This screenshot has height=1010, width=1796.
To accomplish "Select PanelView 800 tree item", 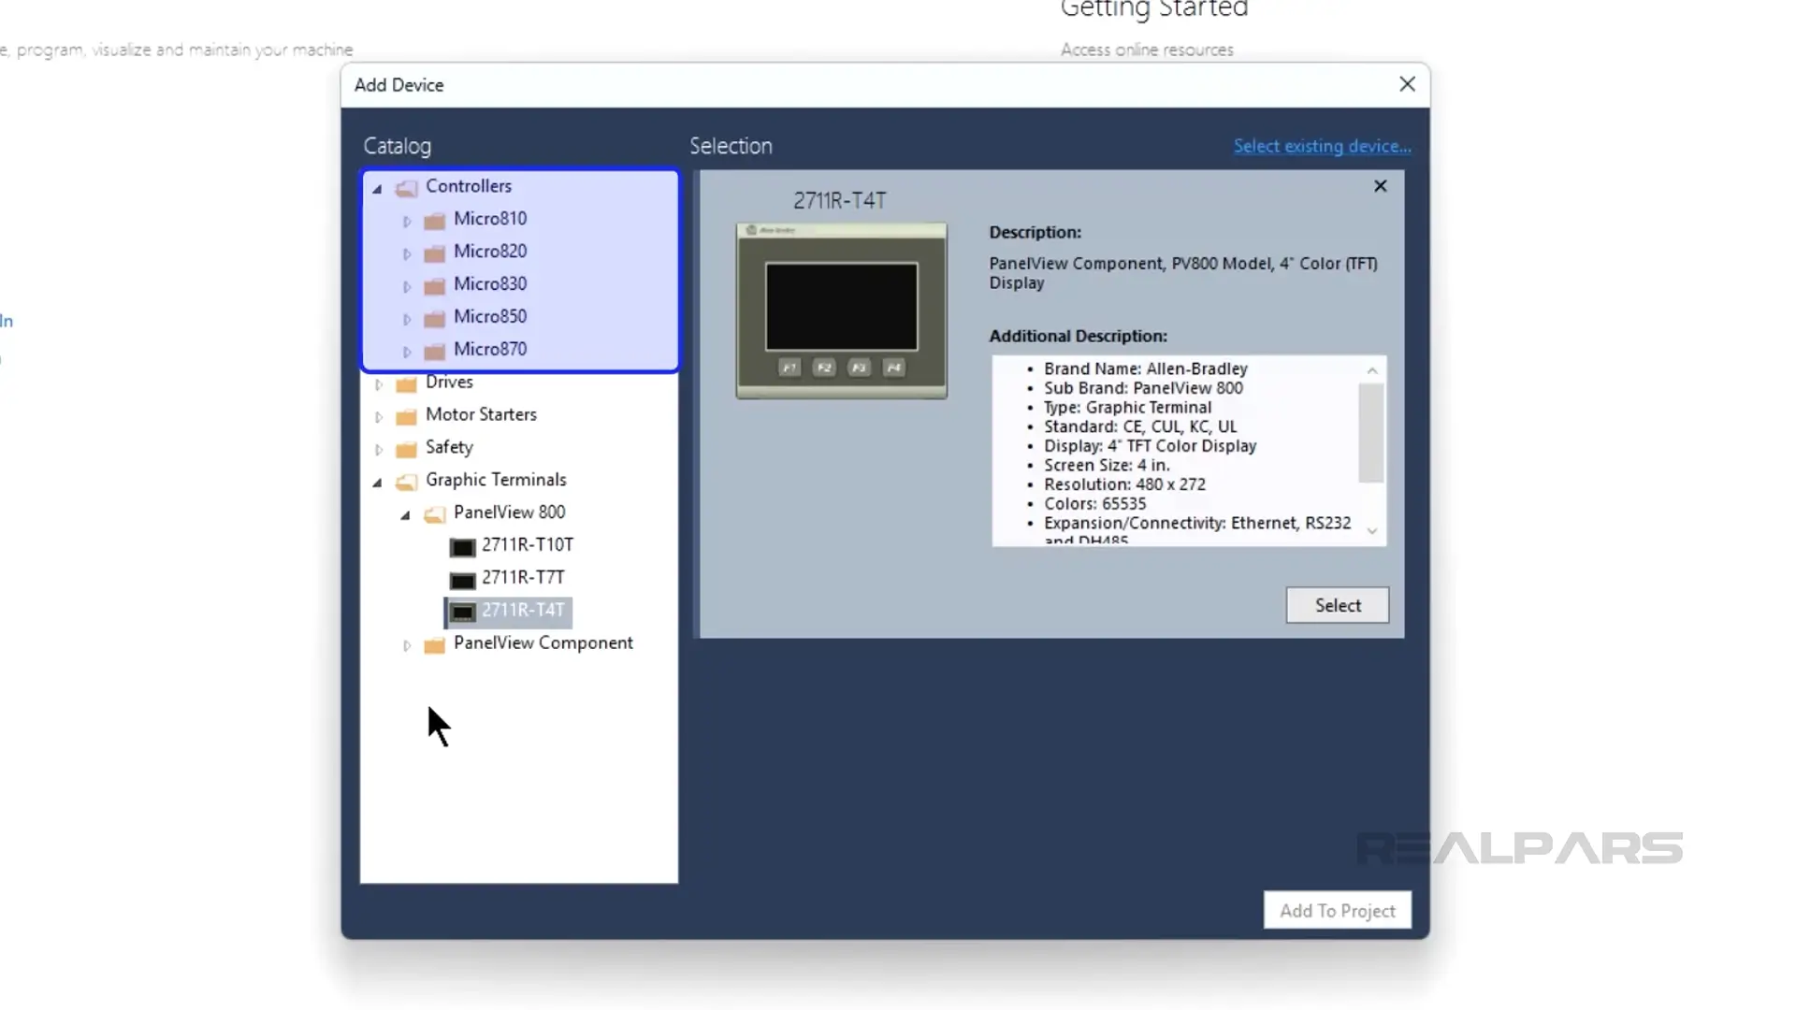I will [x=509, y=512].
